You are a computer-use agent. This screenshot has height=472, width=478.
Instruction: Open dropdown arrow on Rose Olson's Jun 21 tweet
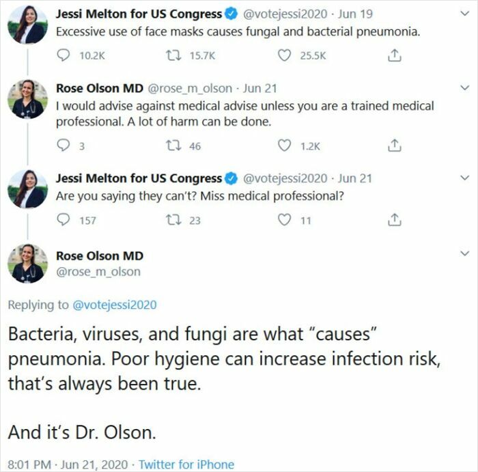click(464, 88)
